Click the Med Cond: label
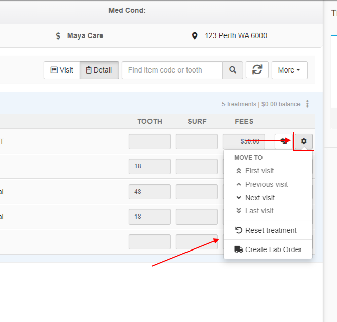 (127, 10)
